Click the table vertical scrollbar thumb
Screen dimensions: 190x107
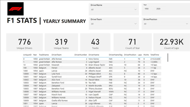coord(168,58)
